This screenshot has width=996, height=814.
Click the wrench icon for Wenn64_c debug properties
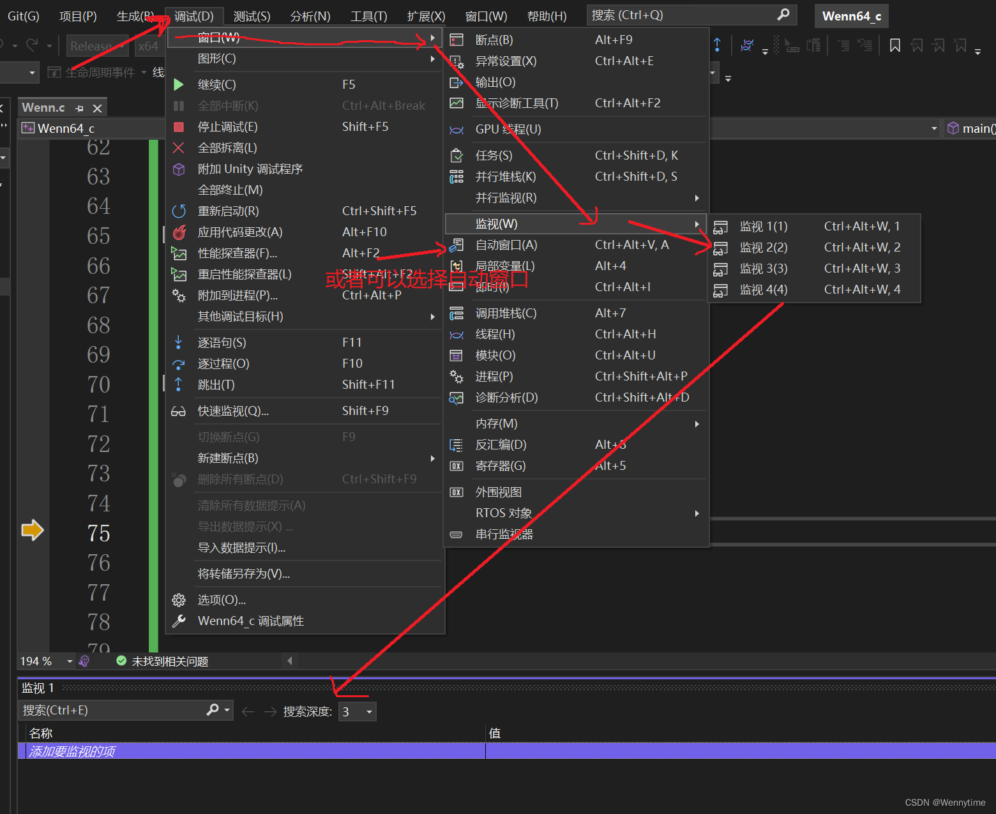click(x=179, y=621)
